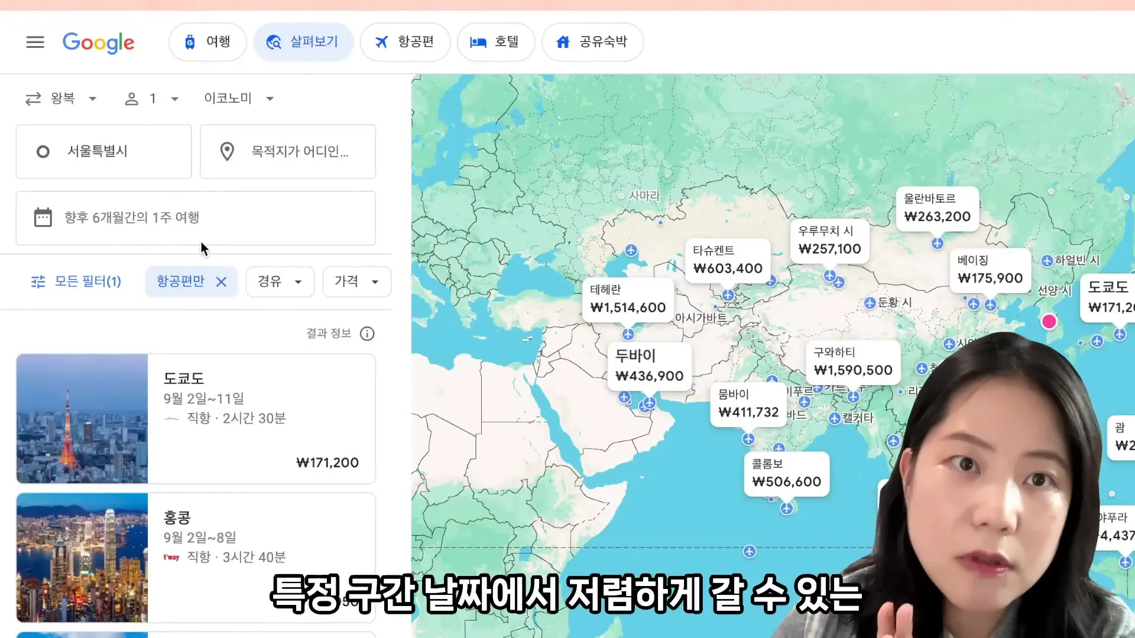Click the filter sliders icon

pos(38,282)
